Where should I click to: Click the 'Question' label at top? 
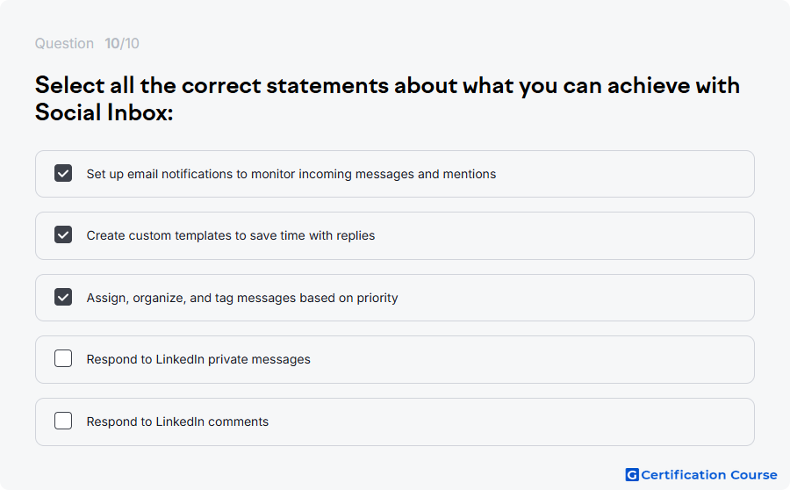[x=64, y=43]
